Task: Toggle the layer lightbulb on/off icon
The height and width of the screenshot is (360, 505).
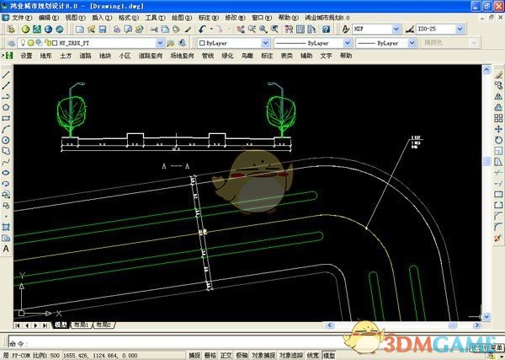Action: point(23,43)
